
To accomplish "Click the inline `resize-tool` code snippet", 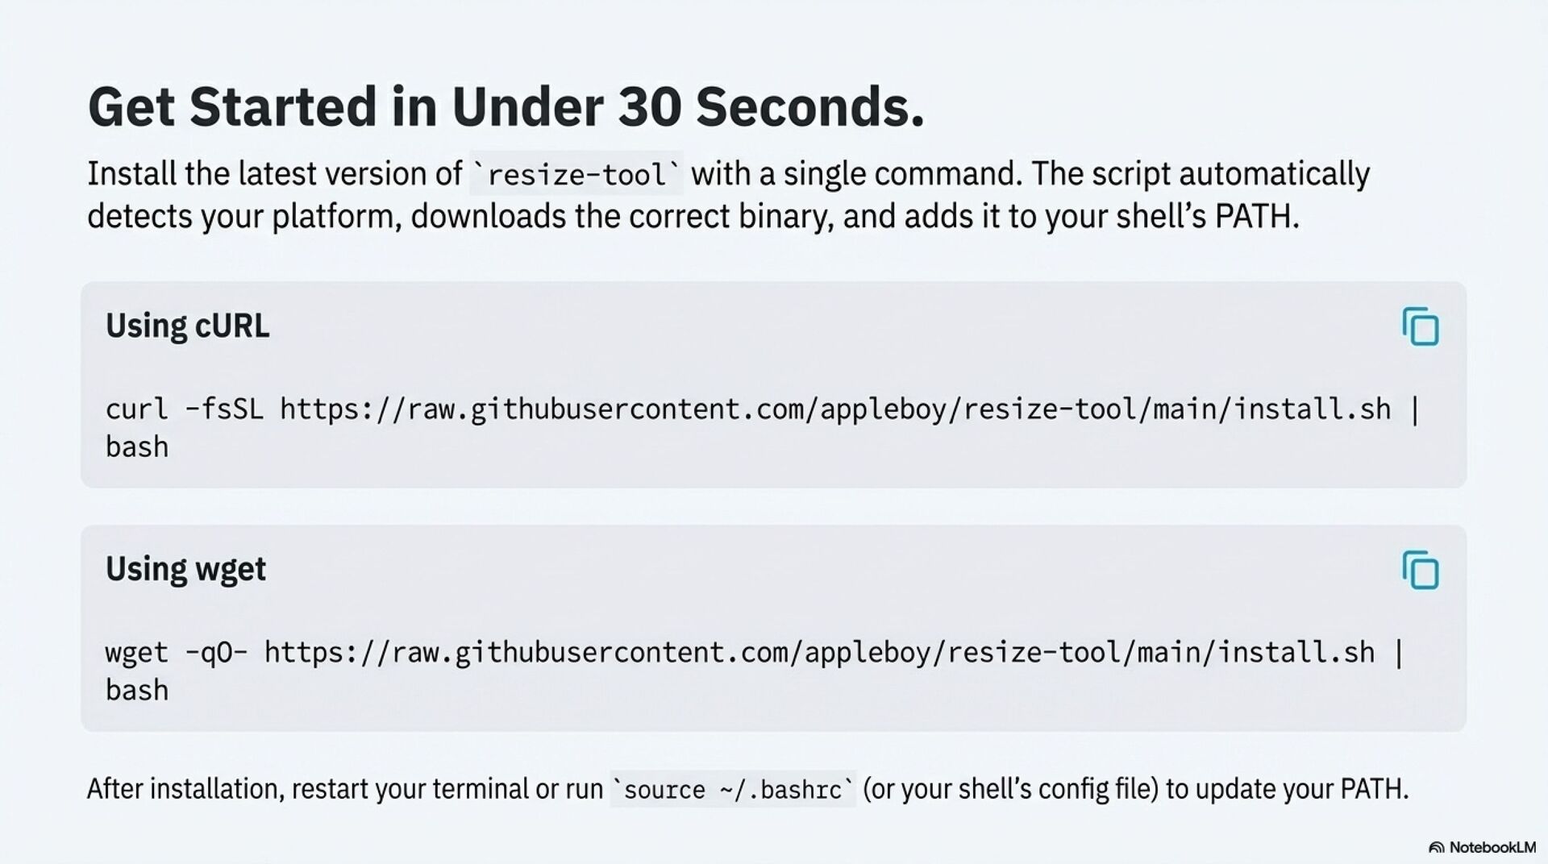I will (x=576, y=175).
